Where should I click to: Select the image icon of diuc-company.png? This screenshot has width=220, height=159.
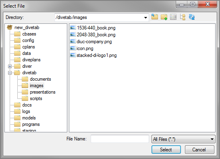click(x=73, y=42)
